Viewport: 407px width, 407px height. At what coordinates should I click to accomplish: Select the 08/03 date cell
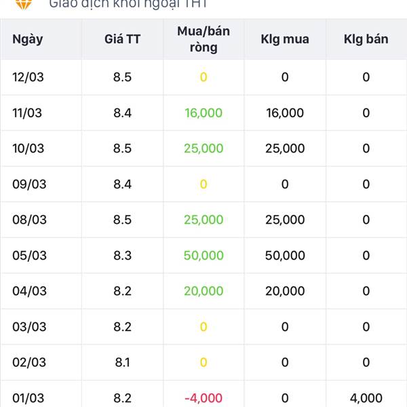[29, 220]
